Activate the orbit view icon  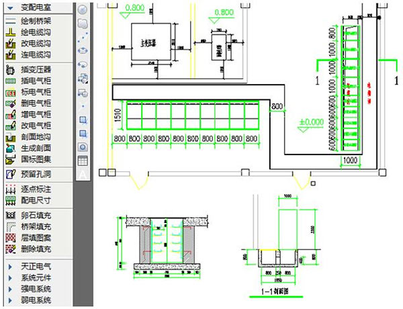[x=83, y=50]
